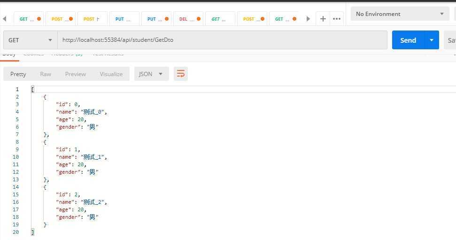Open the No Environment dropdown
The image size is (456, 240).
(x=400, y=14)
